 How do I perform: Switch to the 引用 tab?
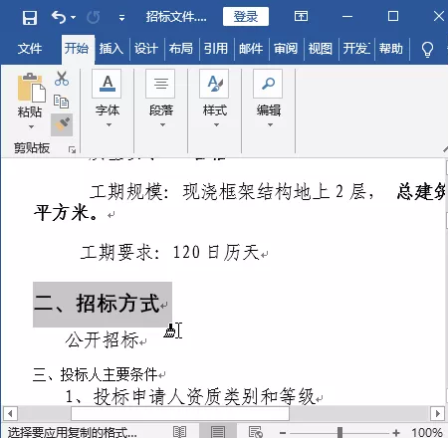[x=216, y=49]
